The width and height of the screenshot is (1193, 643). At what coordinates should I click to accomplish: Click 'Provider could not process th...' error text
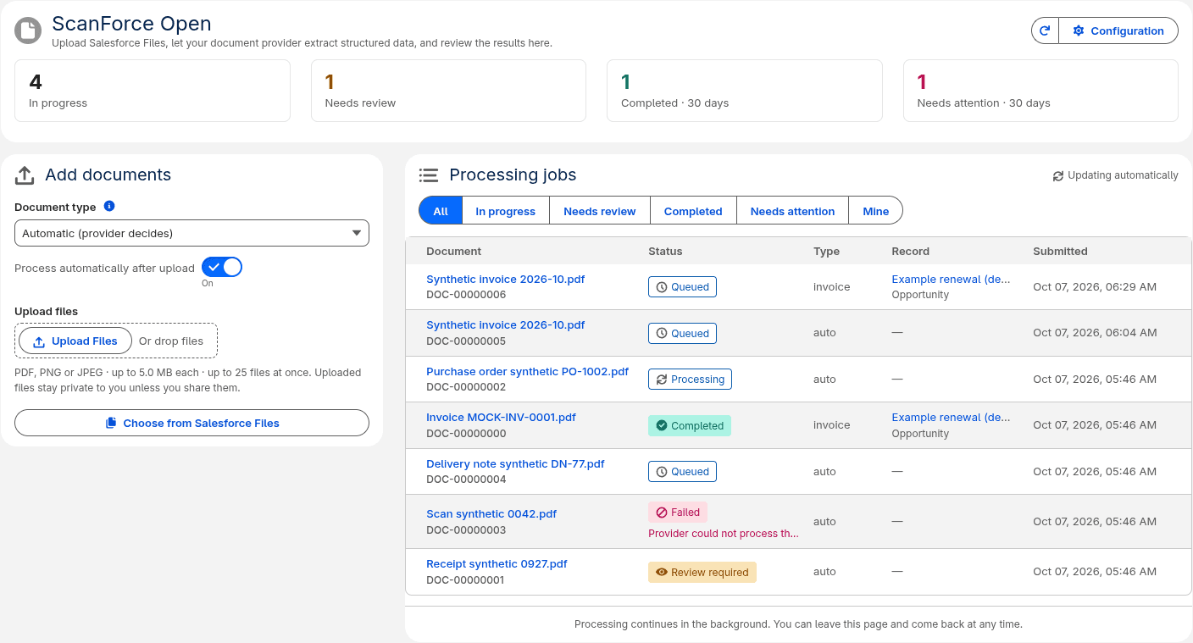(x=724, y=533)
